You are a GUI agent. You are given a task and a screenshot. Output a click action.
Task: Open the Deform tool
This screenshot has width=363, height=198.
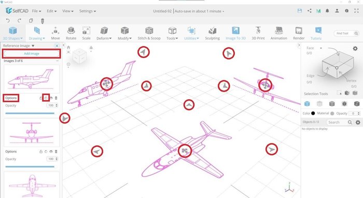click(x=104, y=34)
